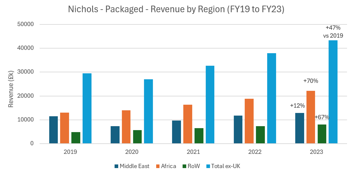Image resolution: width=351 pixels, height=176 pixels.
Task: Click the 2020 Africa bar
Action: click(126, 127)
